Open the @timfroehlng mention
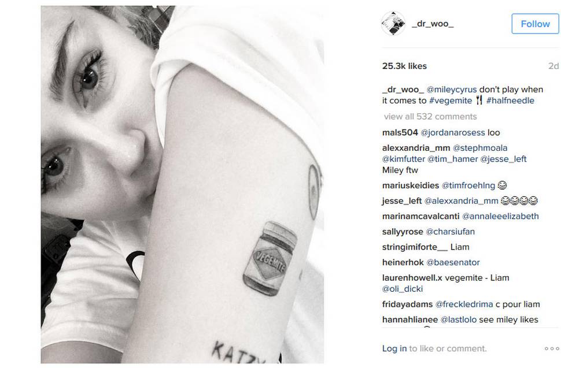The height and width of the screenshot is (368, 561). 468,185
